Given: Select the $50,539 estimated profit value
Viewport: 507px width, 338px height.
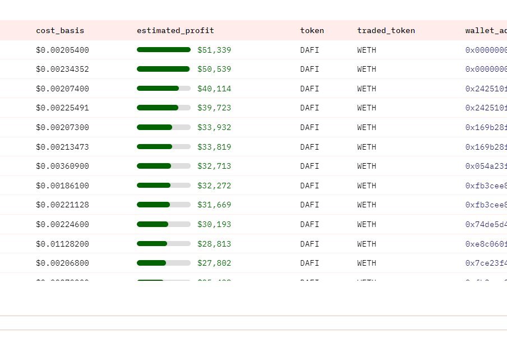Looking at the screenshot, I should (214, 70).
